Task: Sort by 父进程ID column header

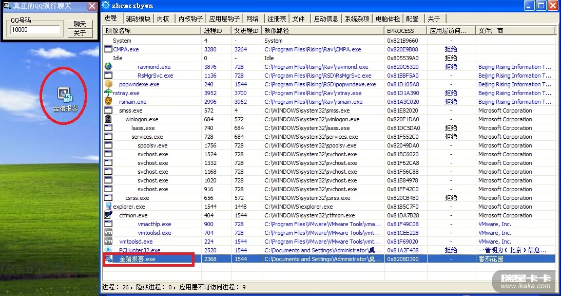Action: coord(246,31)
